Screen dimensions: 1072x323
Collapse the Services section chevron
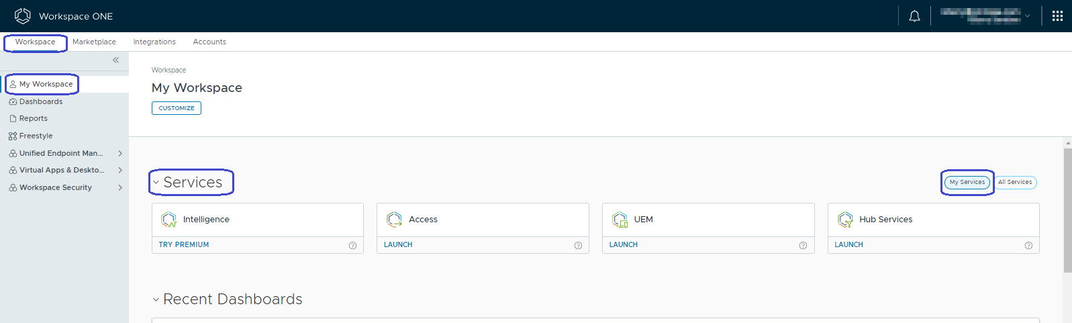(x=156, y=183)
